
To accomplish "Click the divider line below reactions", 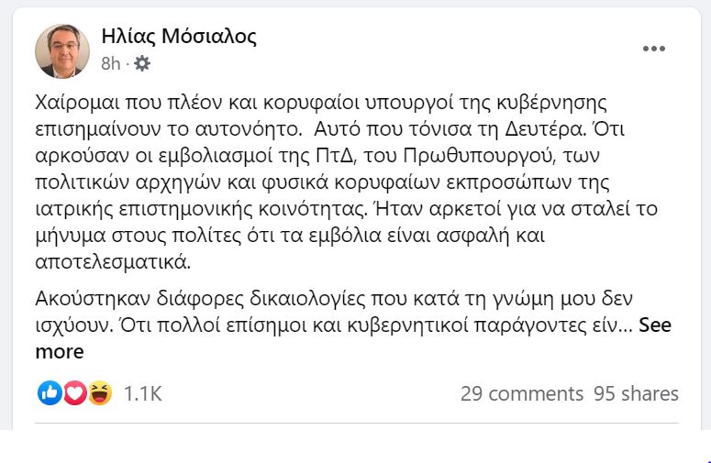I will click(x=356, y=424).
